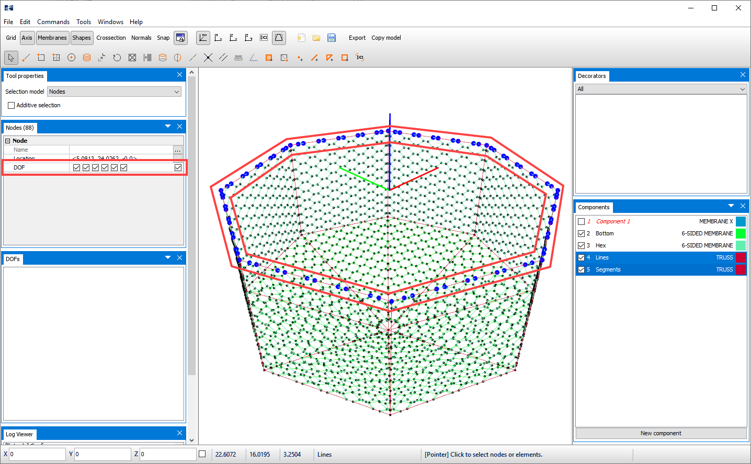Close the Tool properties panel
The image size is (751, 464).
tap(179, 75)
